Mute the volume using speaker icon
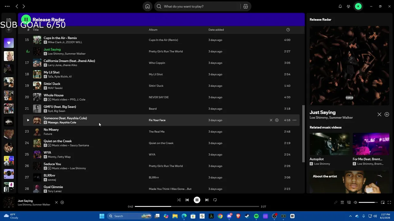The width and height of the screenshot is (394, 221). pos(355,203)
